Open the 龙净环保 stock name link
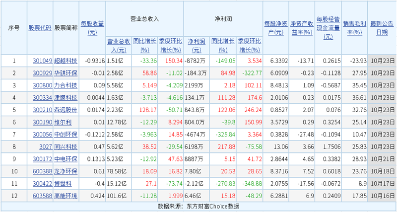This screenshot has height=212, width=397. 66,171
